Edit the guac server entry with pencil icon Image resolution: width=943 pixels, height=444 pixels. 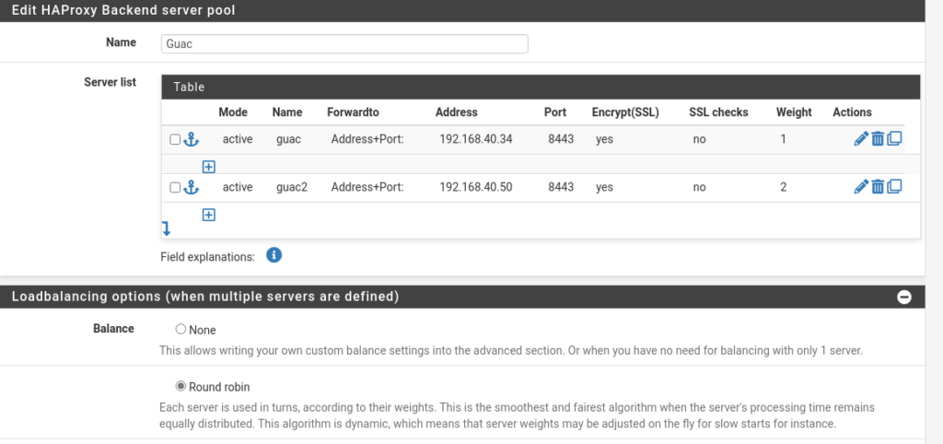click(x=861, y=139)
